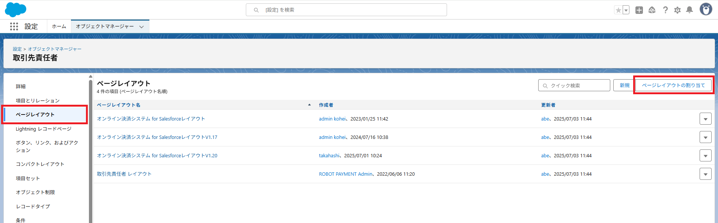Open row menu for レイアウトV1.17
Viewport: 718px width, 223px height.
705,137
